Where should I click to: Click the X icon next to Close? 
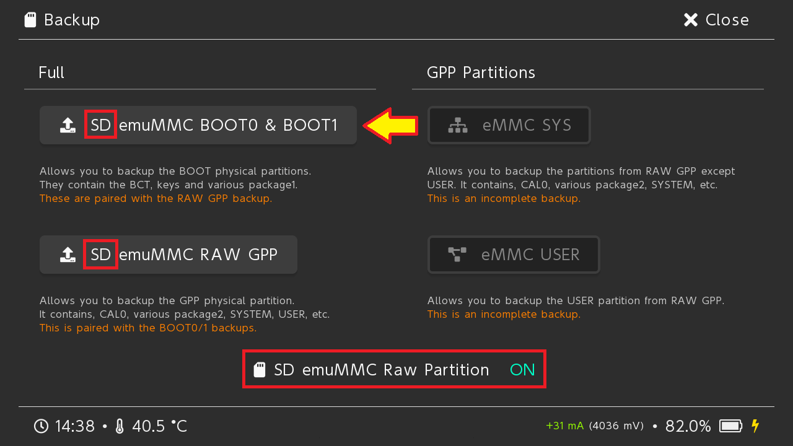pos(690,20)
